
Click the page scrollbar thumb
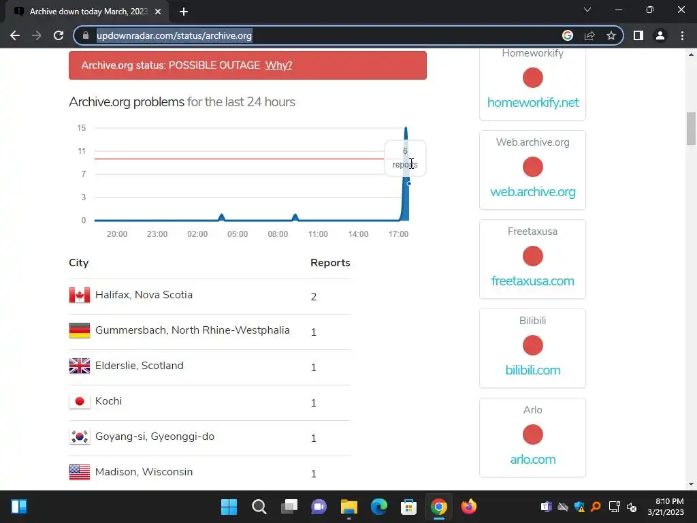pyautogui.click(x=691, y=129)
